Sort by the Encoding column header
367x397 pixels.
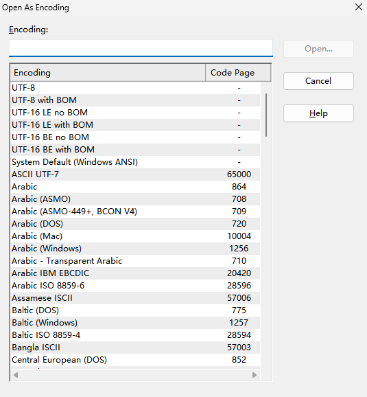pos(108,73)
